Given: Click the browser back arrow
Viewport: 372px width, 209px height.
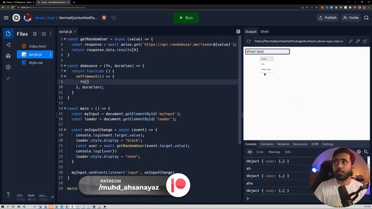Looking at the screenshot, I should [3, 8].
